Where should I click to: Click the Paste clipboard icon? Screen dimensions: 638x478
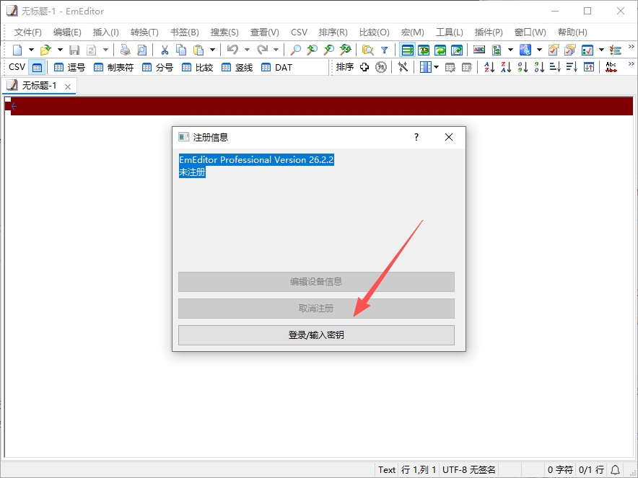click(198, 50)
